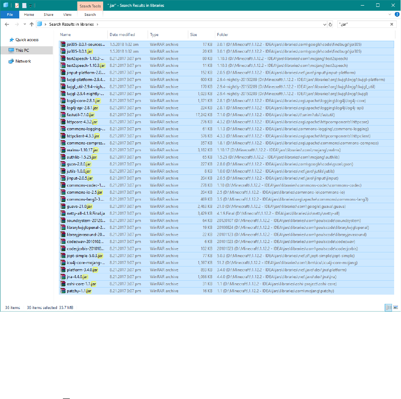Viewport: 401px width, 399px height.
Task: Open Explorer help question mark icon
Action: [397, 14]
